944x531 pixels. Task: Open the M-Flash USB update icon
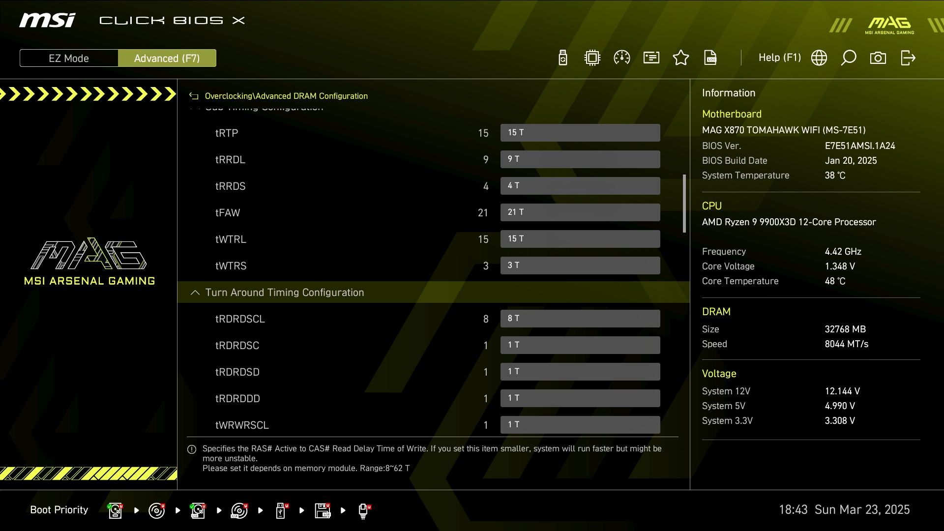pyautogui.click(x=563, y=58)
